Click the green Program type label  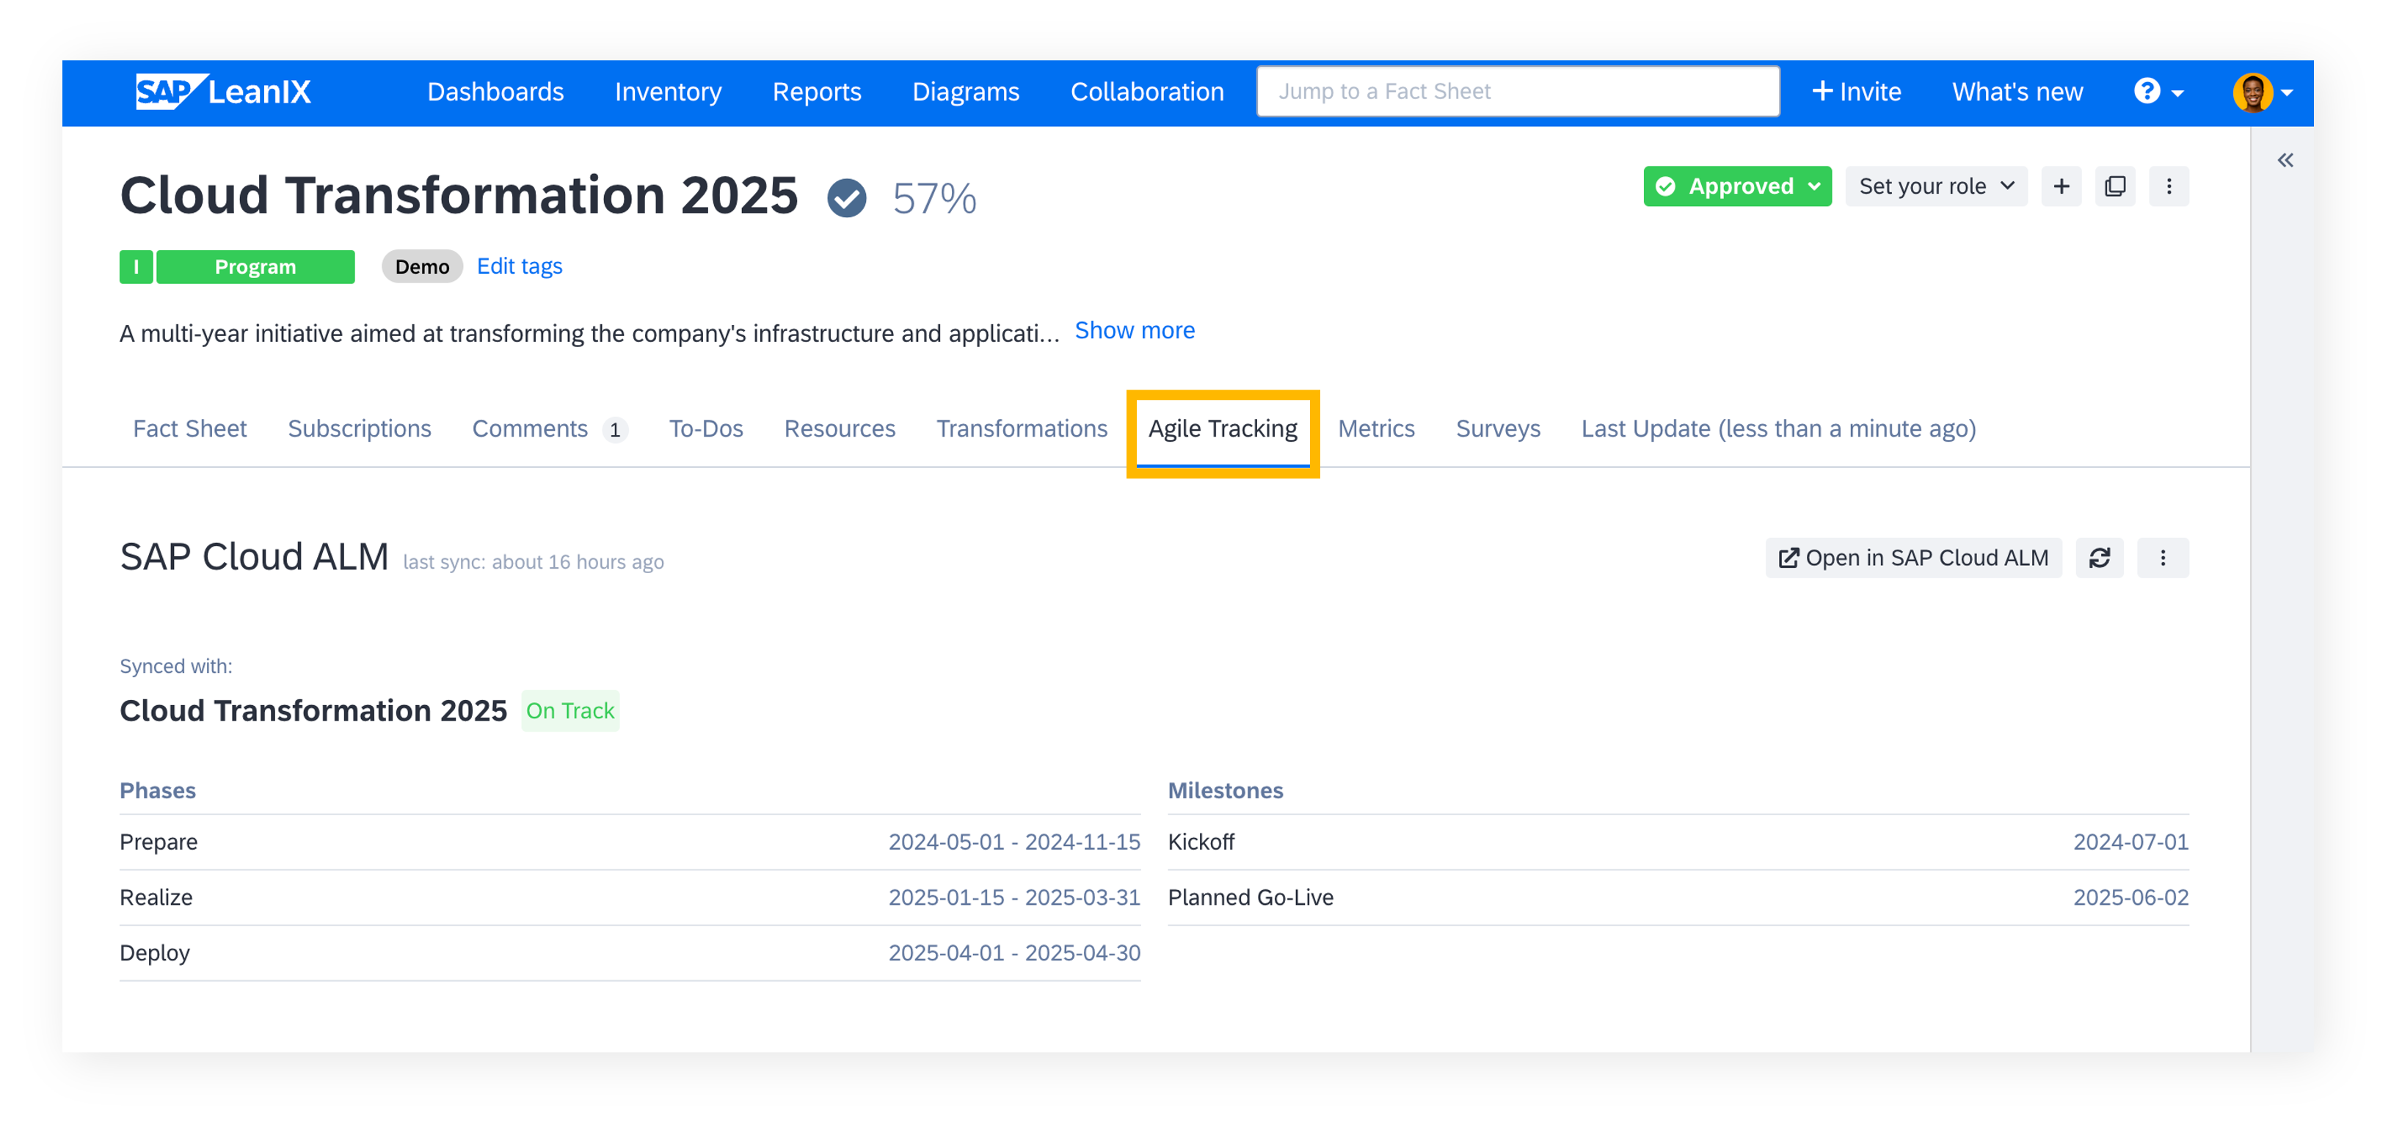tap(255, 267)
